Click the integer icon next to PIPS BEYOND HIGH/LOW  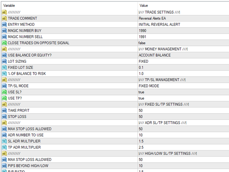coord(4,166)
